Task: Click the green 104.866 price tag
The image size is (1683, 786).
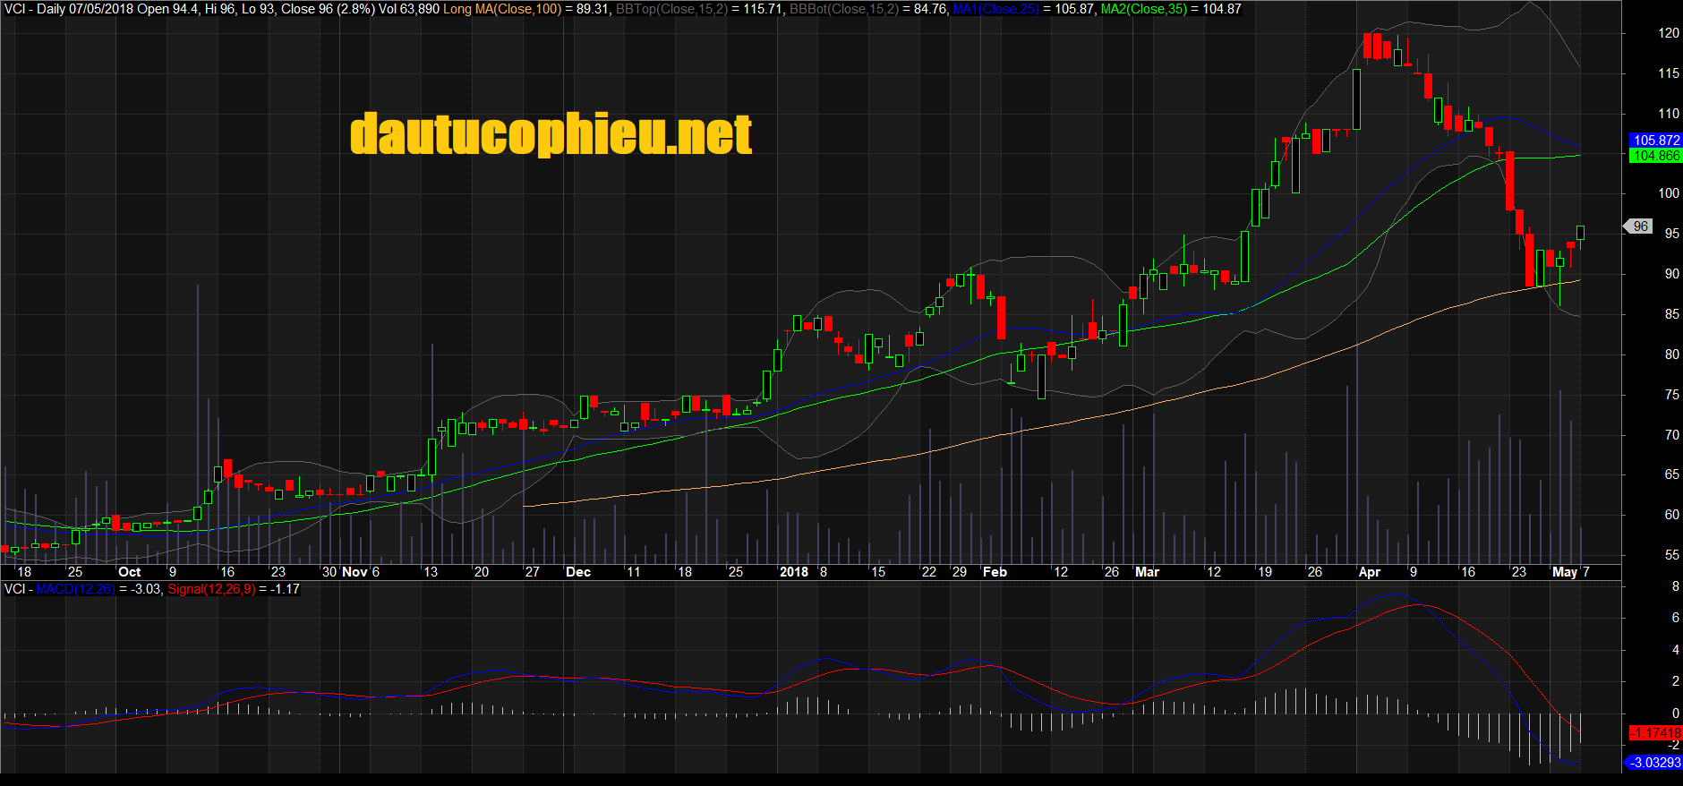Action: coord(1655,156)
